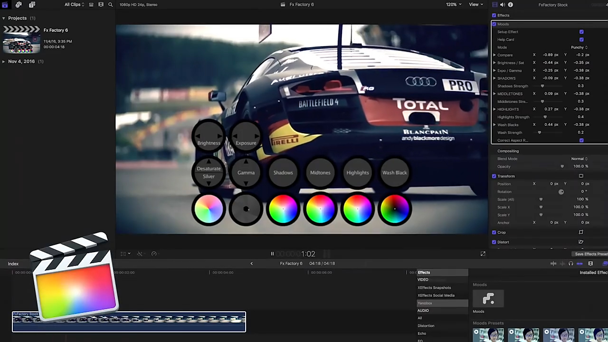Select XEffects Social Media category
608x342 pixels.
pyautogui.click(x=436, y=295)
